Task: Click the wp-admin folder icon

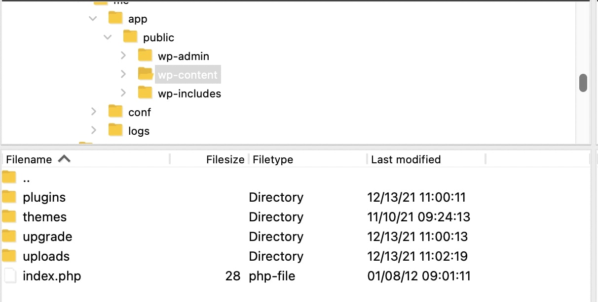Action: coord(145,56)
